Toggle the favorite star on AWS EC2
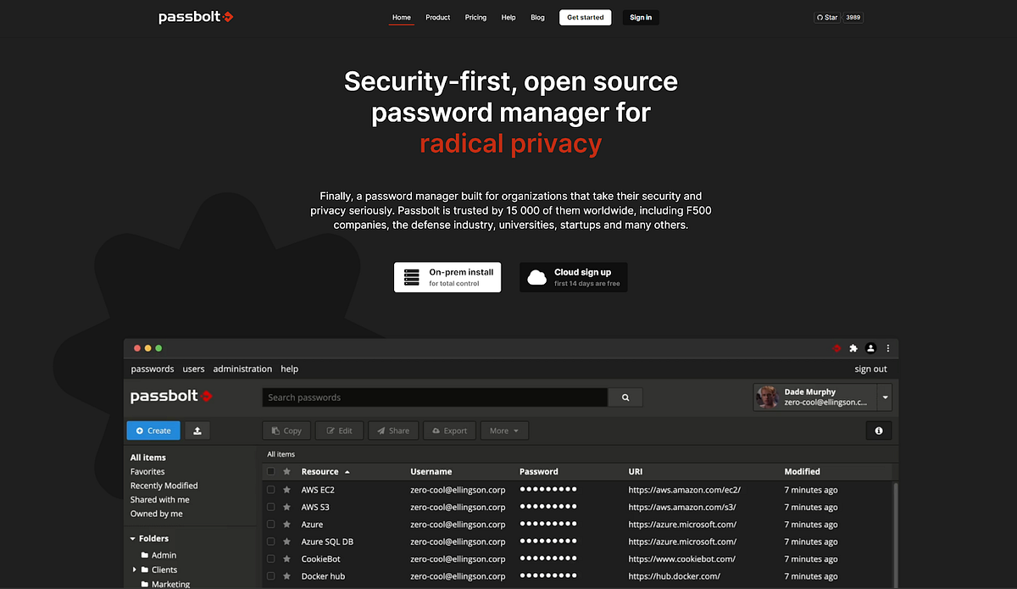The height and width of the screenshot is (589, 1017). coord(286,490)
